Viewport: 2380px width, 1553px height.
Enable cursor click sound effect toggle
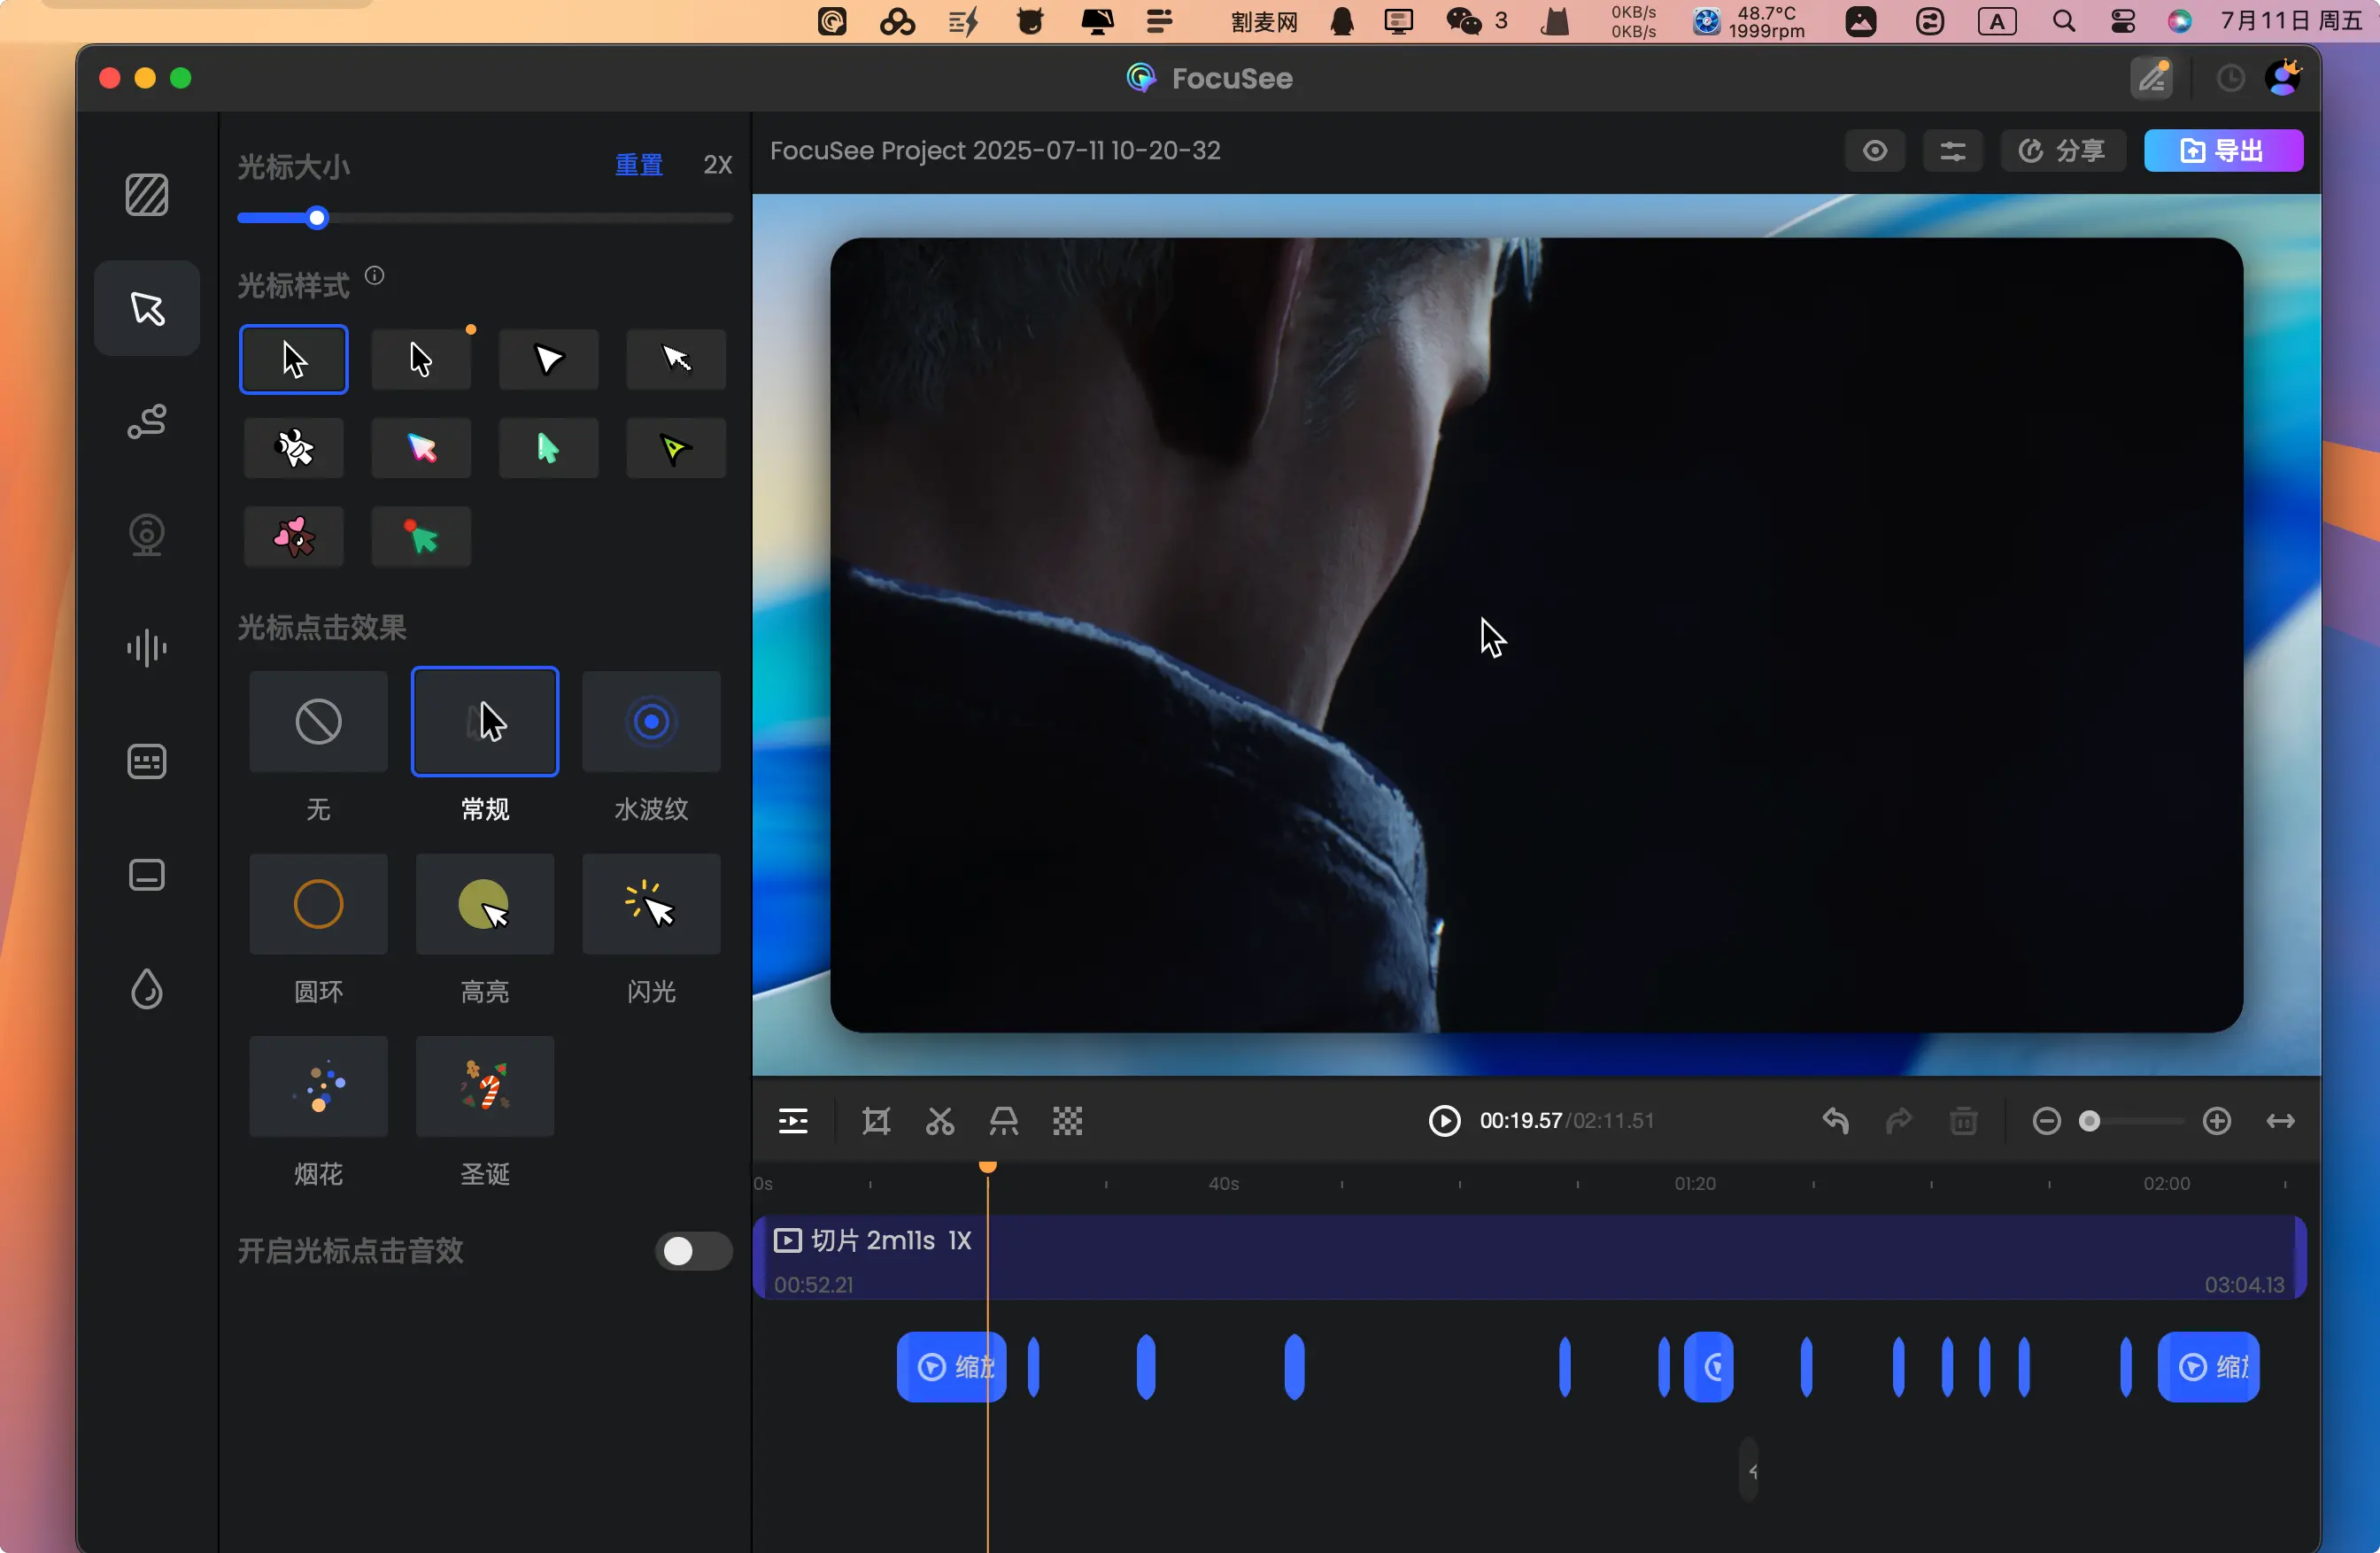pyautogui.click(x=693, y=1251)
